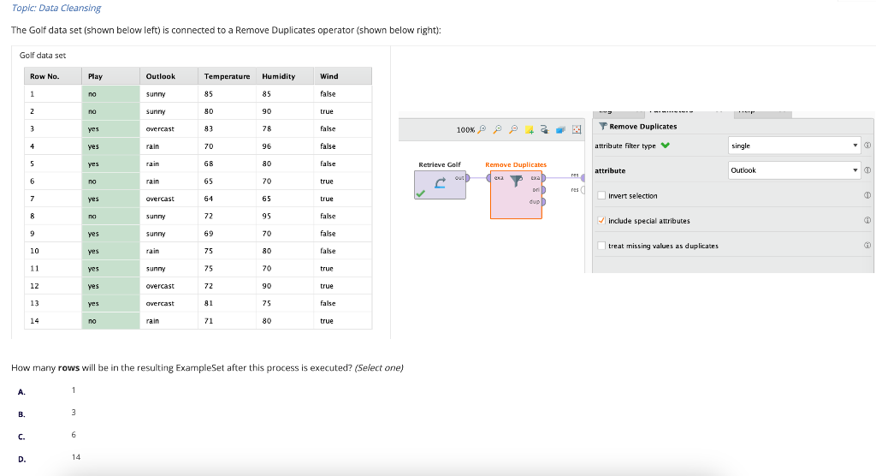Image resolution: width=876 pixels, height=476 pixels.
Task: Open info icon for treat missing values
Action: coord(867,245)
